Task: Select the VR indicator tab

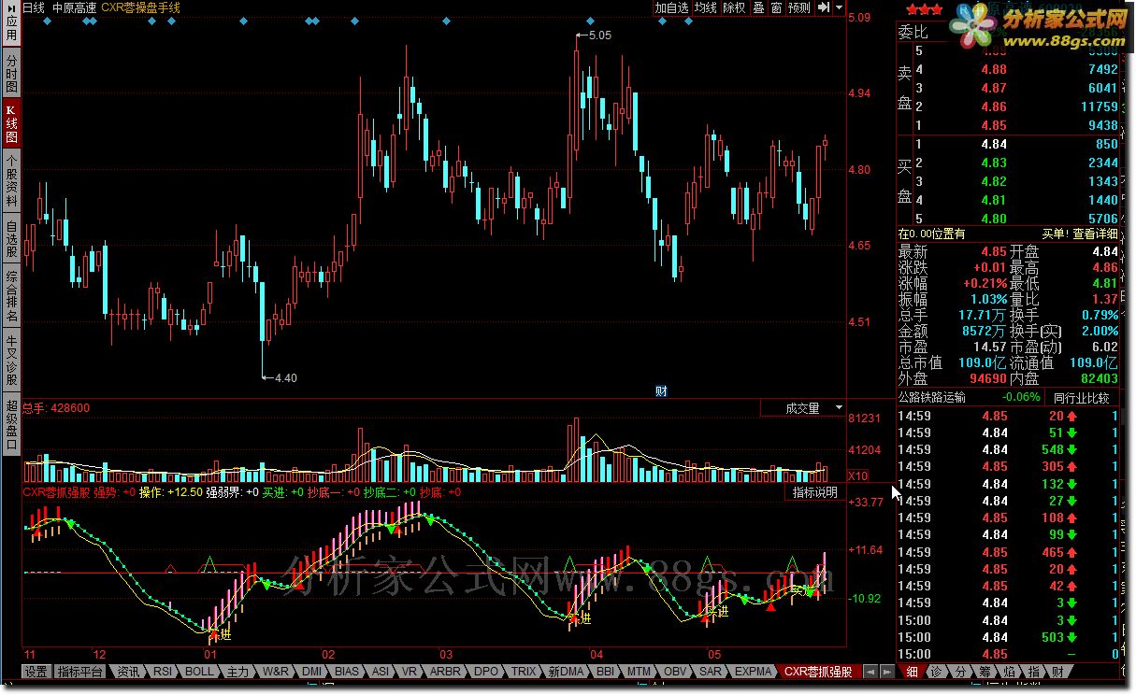Action: 410,671
